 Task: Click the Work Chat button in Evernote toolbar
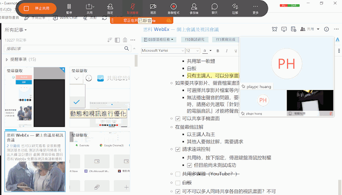(65, 18)
